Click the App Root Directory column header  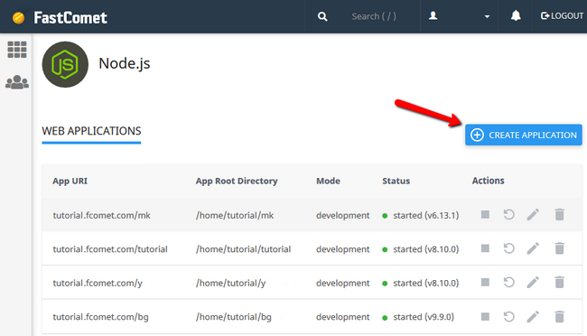[x=237, y=181]
